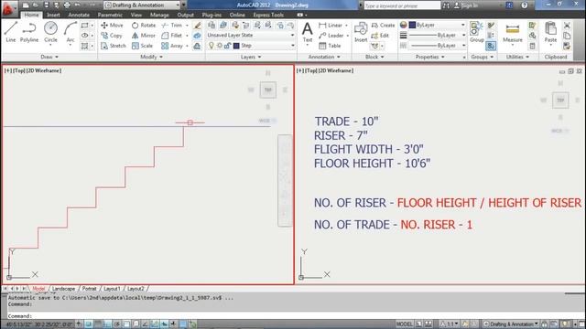Click the Erase pencil-eraser icon
The height and width of the screenshot is (329, 586).
point(197,26)
